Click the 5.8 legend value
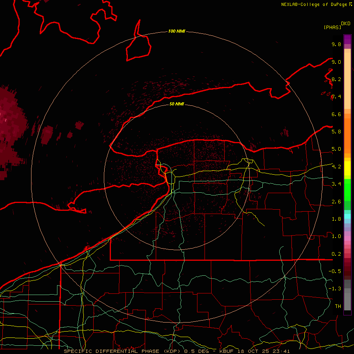Viewport: 354px width, 354px height. pos(336,132)
